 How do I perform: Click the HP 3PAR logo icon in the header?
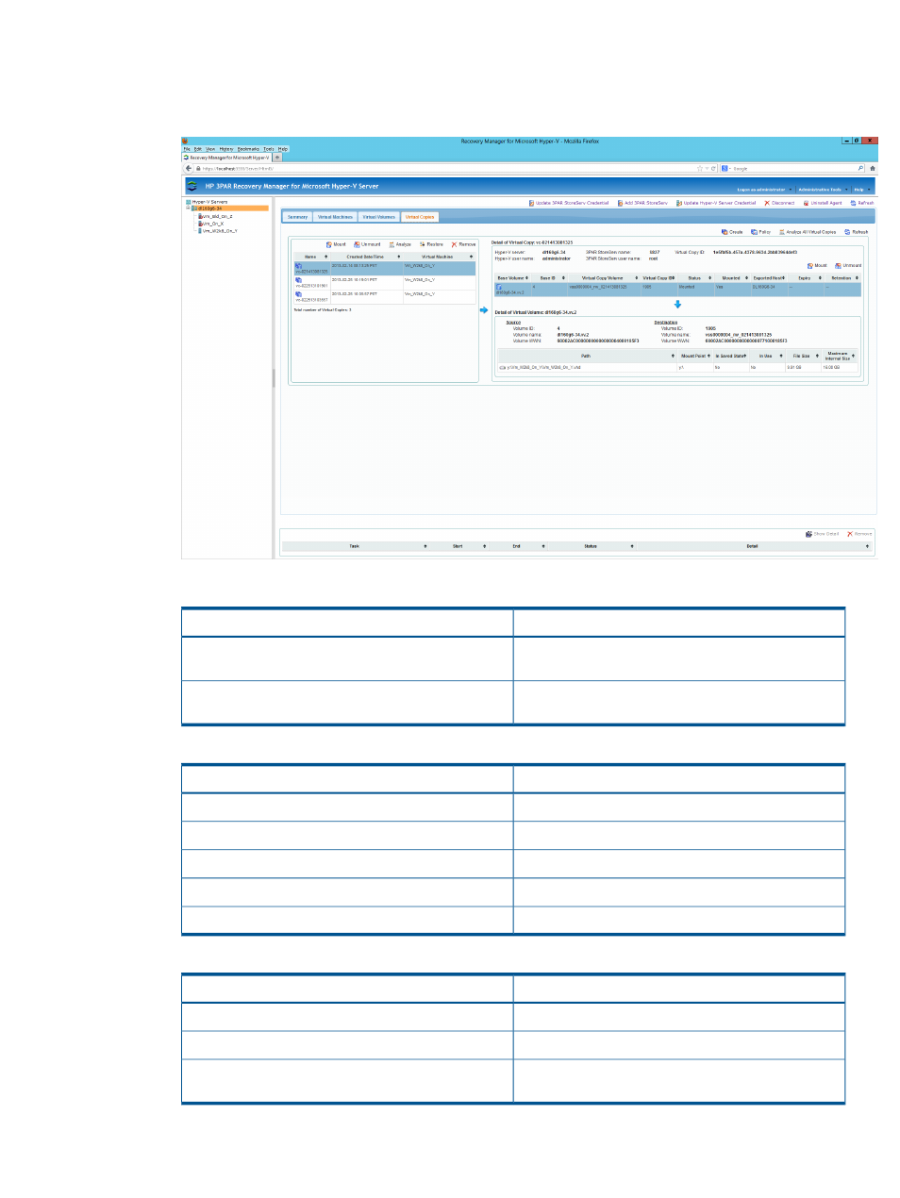pos(192,186)
